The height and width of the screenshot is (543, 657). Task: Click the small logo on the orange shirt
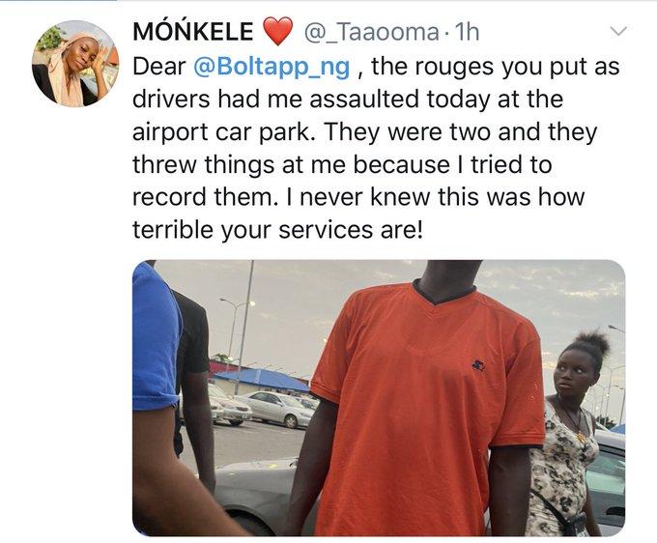click(478, 365)
